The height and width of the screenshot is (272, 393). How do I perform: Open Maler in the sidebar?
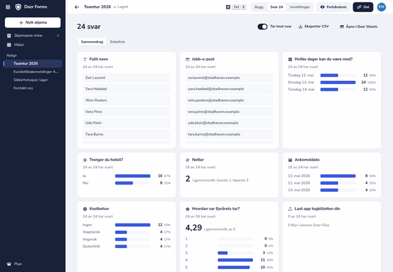tap(33, 45)
